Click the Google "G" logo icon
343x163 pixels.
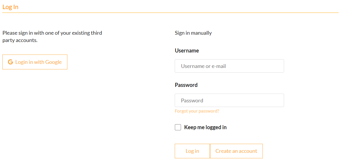[10, 62]
